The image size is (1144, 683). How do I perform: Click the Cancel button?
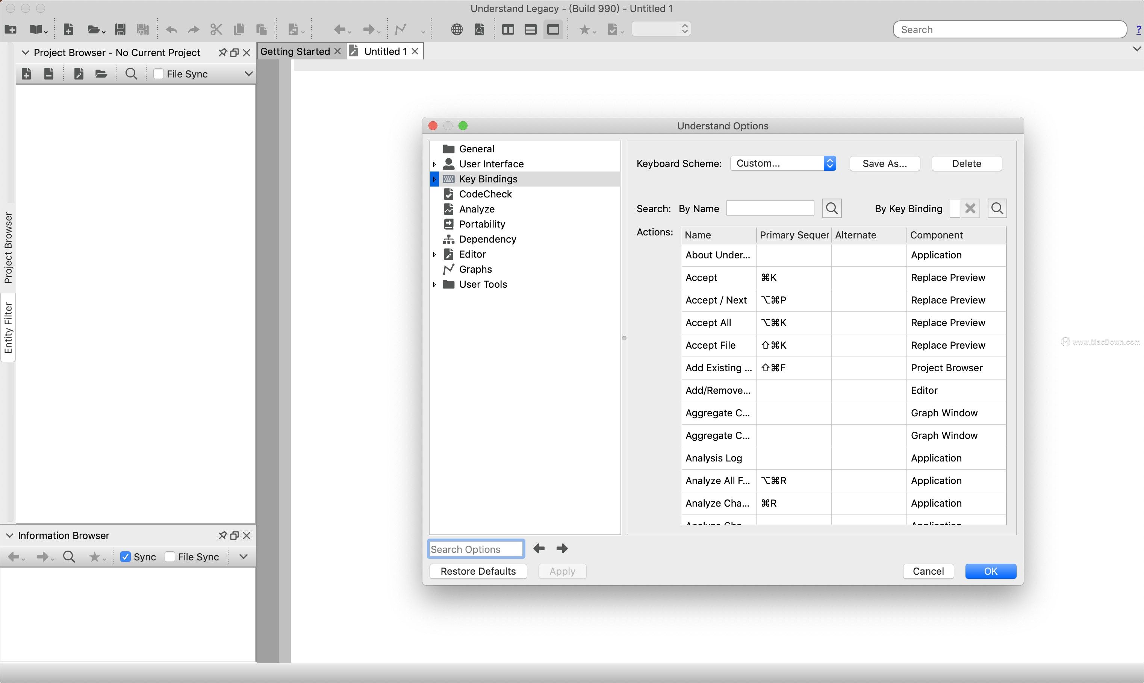pyautogui.click(x=928, y=571)
